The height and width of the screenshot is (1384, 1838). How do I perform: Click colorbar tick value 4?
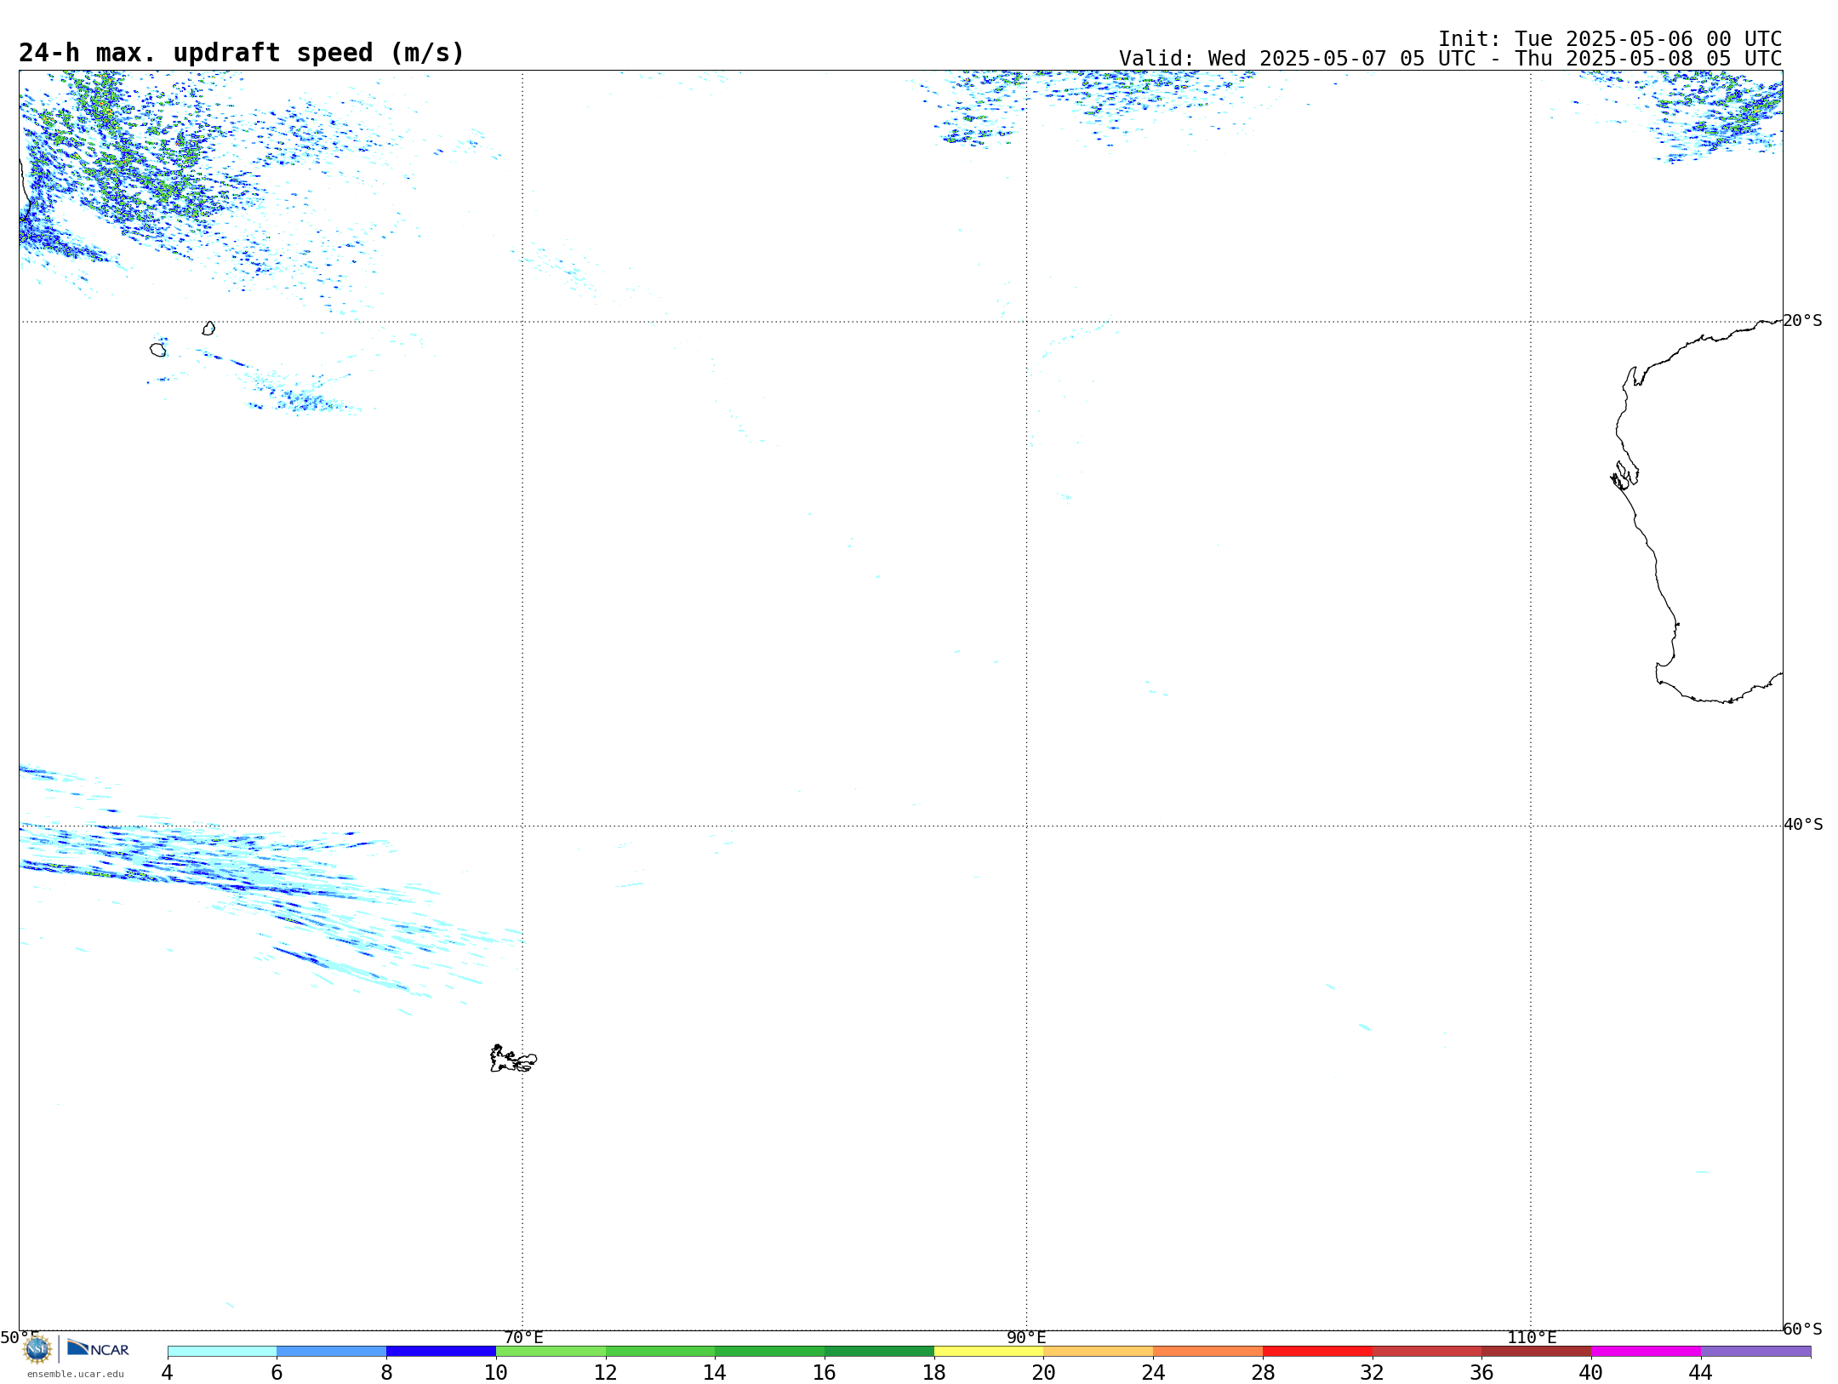tap(168, 1373)
